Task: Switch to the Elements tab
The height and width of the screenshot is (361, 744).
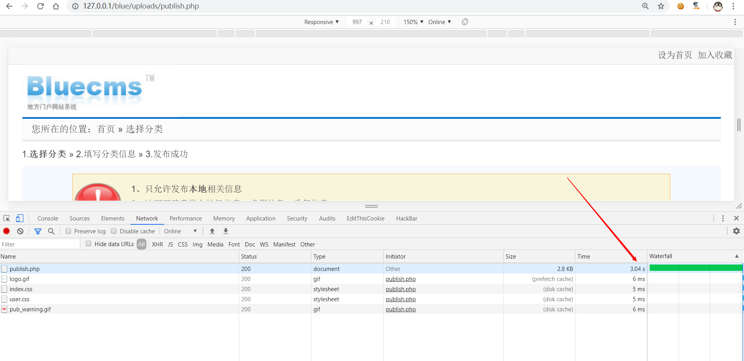Action: [x=113, y=219]
